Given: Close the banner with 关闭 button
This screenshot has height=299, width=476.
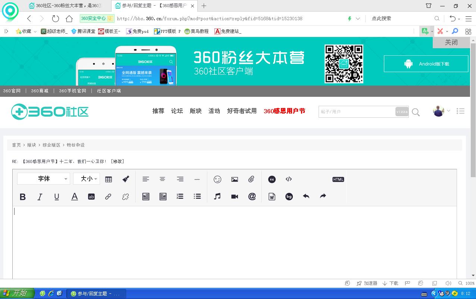Looking at the screenshot, I should pyautogui.click(x=451, y=43).
